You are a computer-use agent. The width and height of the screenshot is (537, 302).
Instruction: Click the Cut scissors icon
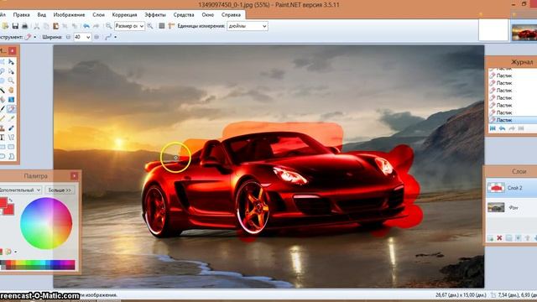[x=37, y=26]
